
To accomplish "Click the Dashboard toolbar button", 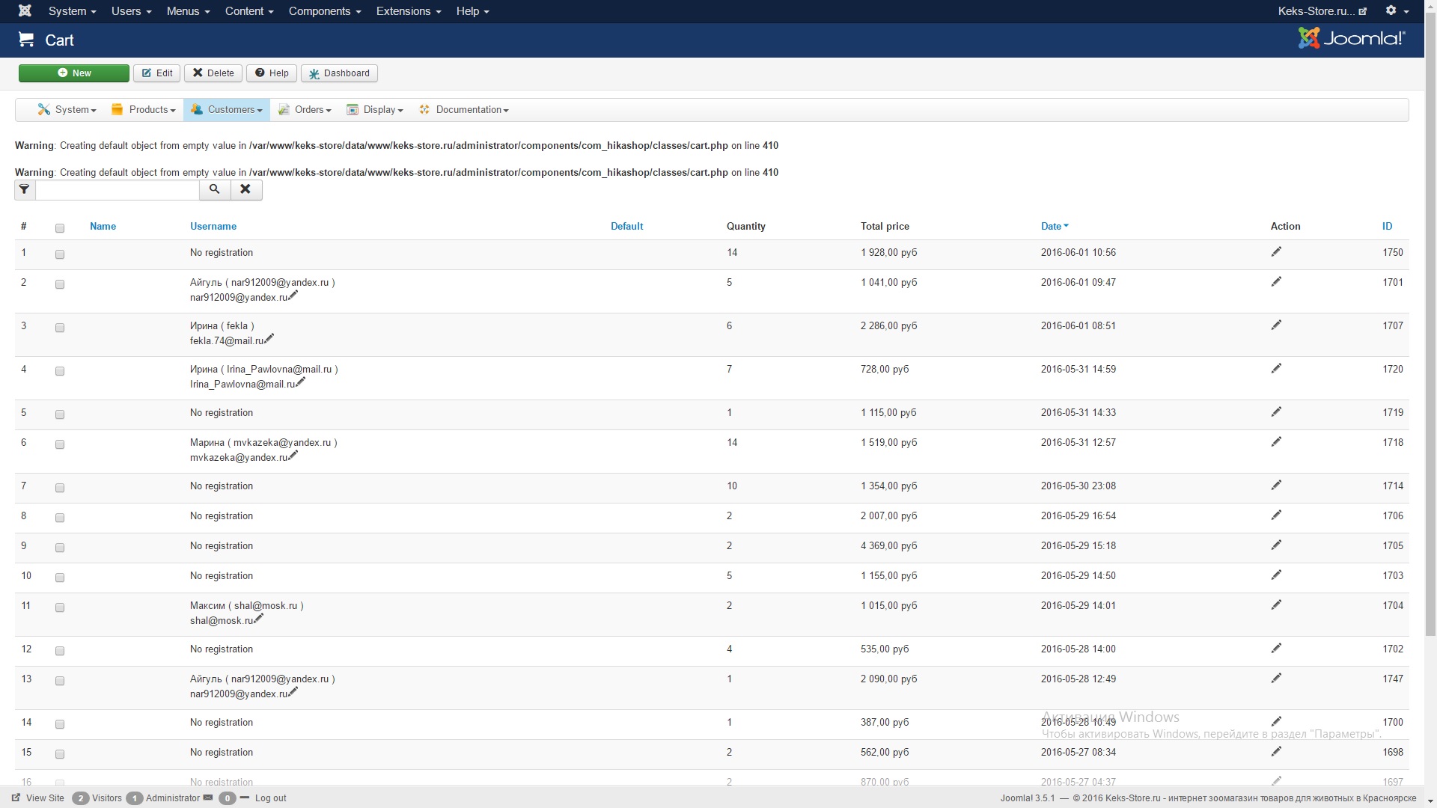I will tap(339, 73).
